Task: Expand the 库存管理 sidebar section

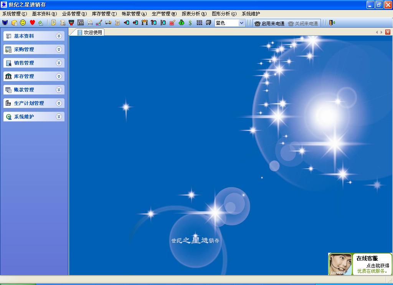Action: point(59,76)
